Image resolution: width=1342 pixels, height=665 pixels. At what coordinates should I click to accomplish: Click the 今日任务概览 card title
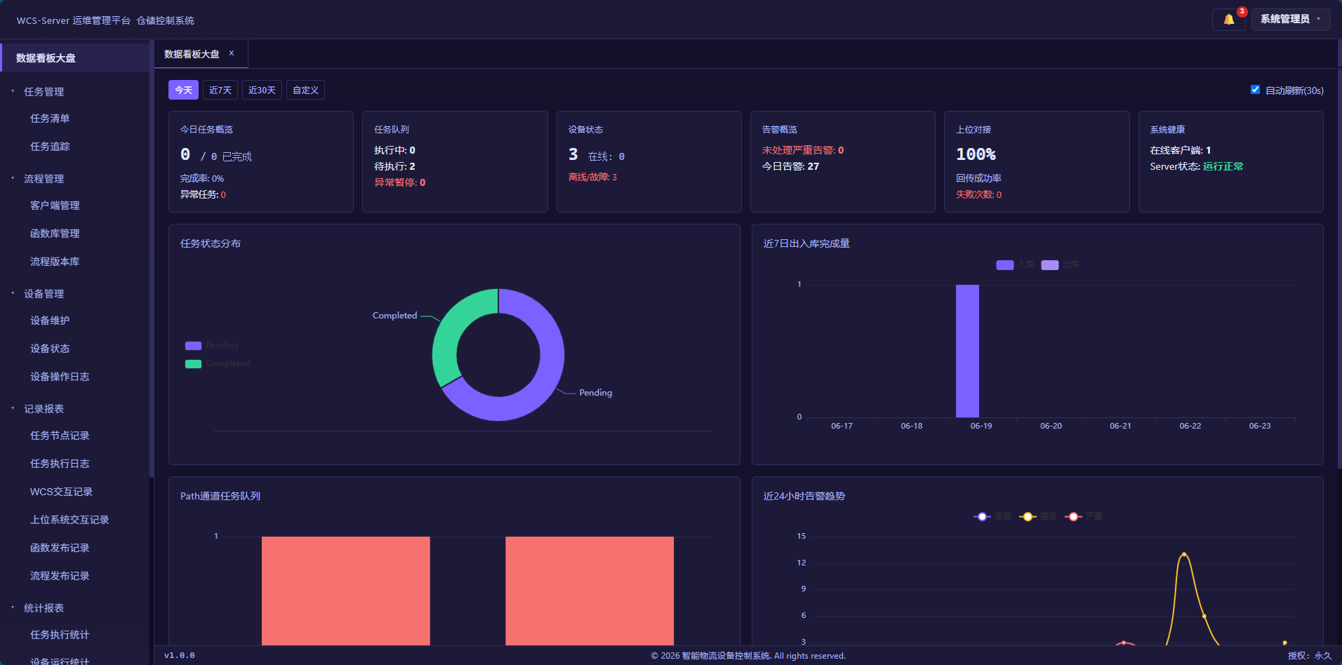(206, 130)
